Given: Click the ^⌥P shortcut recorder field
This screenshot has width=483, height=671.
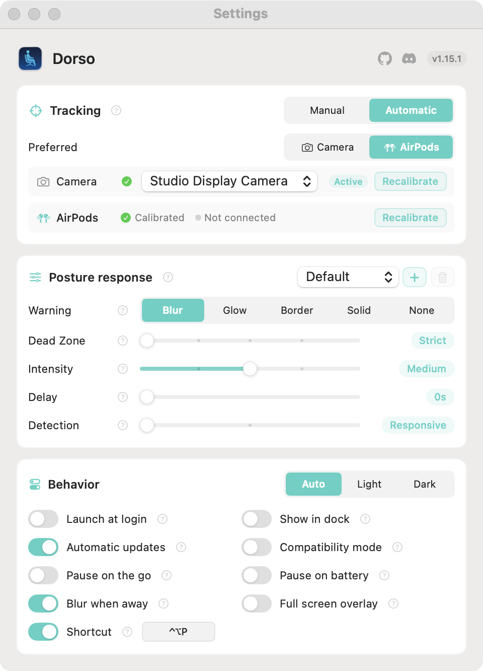Looking at the screenshot, I should [179, 632].
